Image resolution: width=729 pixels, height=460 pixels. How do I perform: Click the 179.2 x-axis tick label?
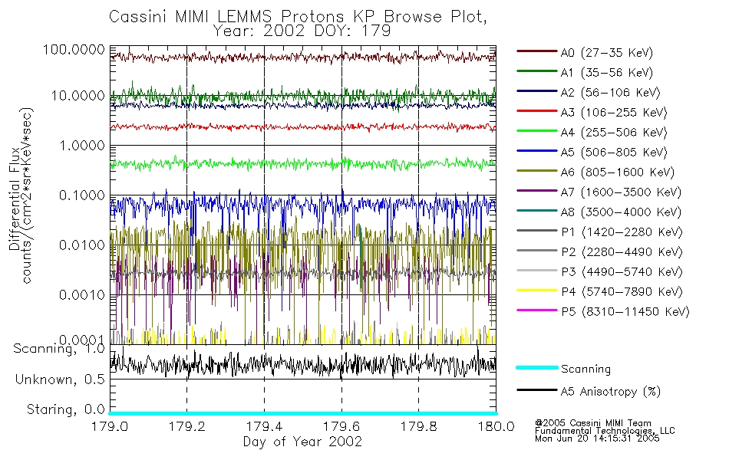(187, 426)
